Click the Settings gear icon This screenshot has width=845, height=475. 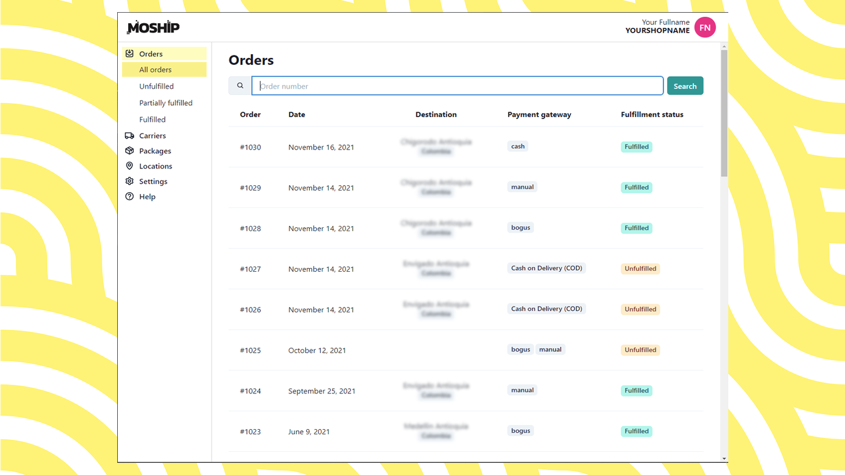pos(129,181)
